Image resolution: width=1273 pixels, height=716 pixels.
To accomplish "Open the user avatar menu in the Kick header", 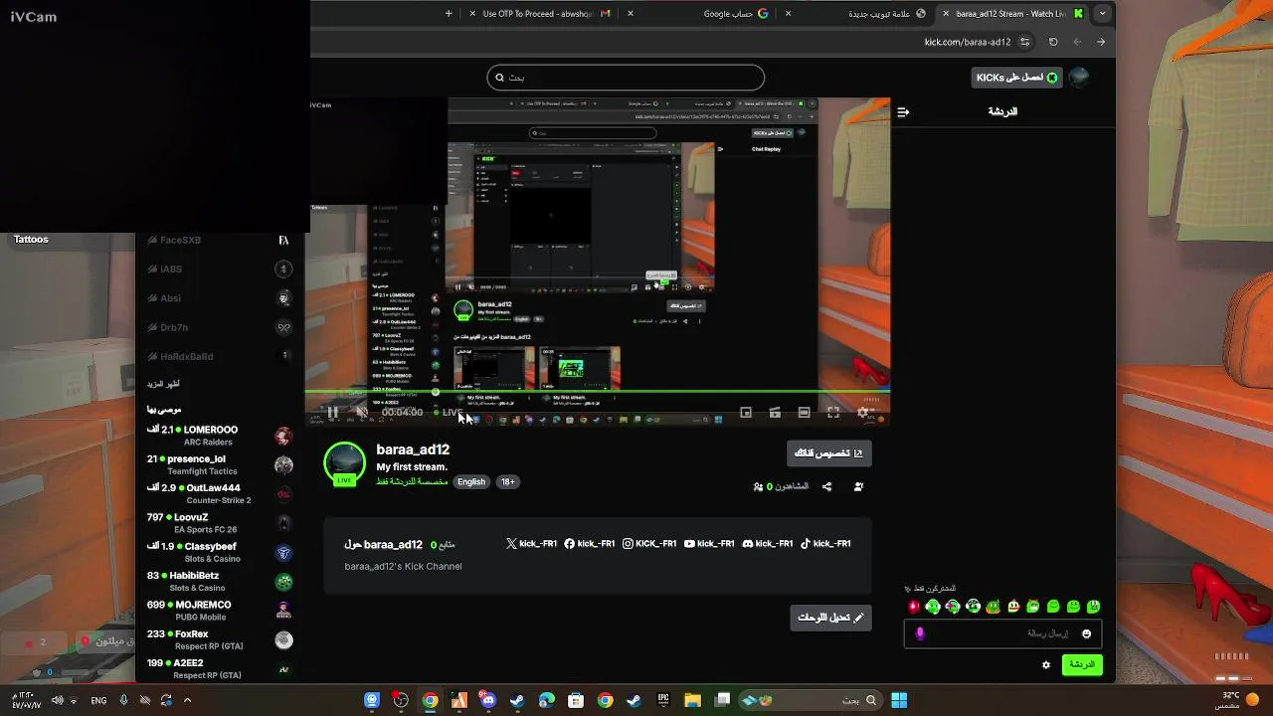I will click(1079, 78).
